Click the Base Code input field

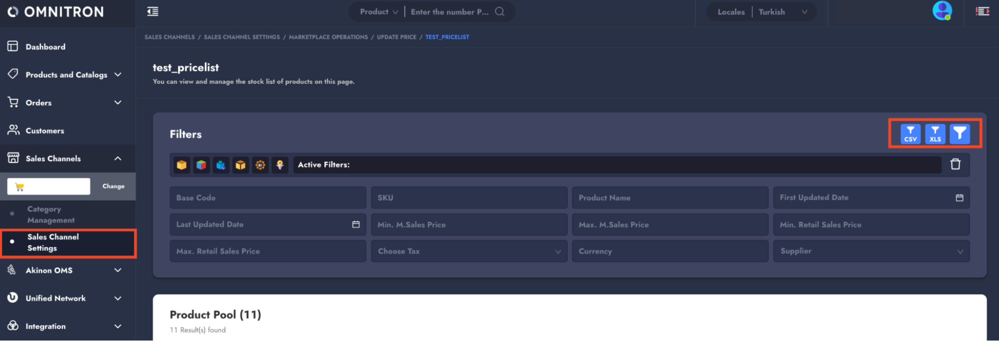pyautogui.click(x=267, y=198)
